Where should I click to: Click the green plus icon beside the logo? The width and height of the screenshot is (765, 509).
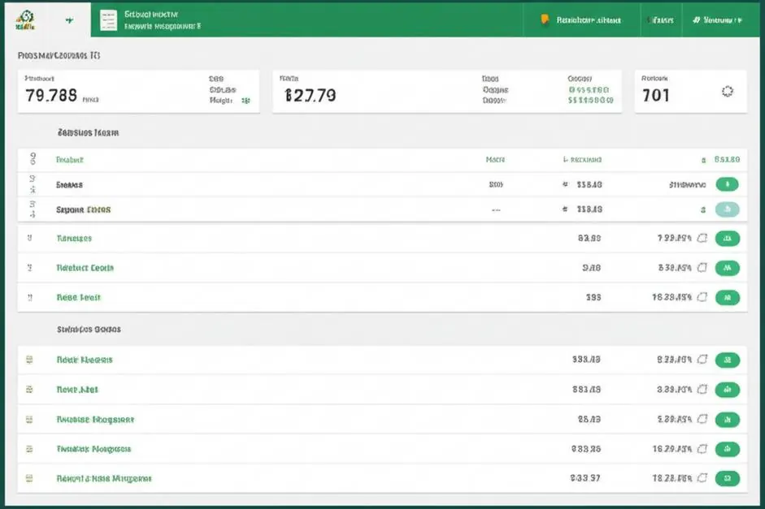70,20
